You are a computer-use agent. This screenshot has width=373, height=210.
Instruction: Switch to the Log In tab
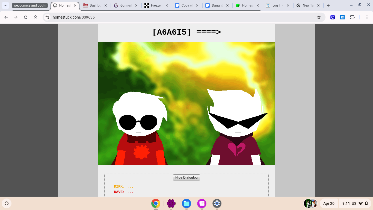click(278, 5)
